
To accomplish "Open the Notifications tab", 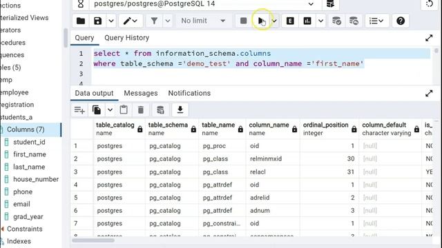I will (189, 93).
